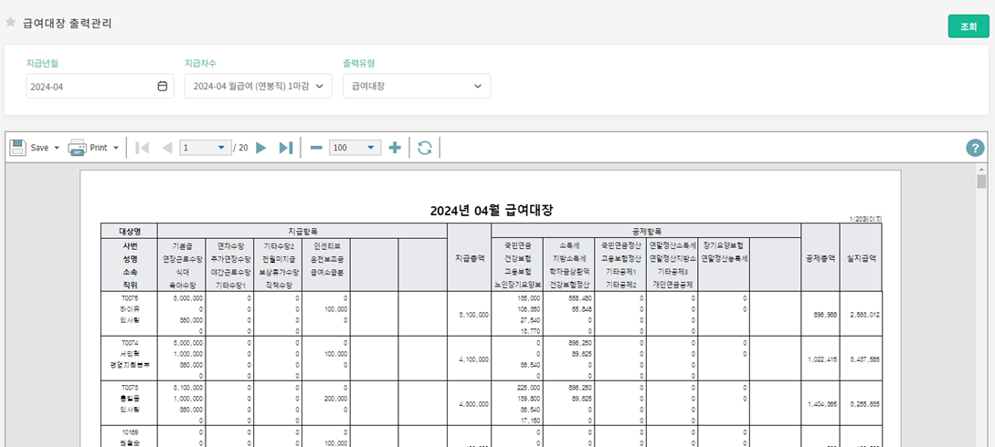
Task: Open the page number dropdown
Action: [221, 148]
